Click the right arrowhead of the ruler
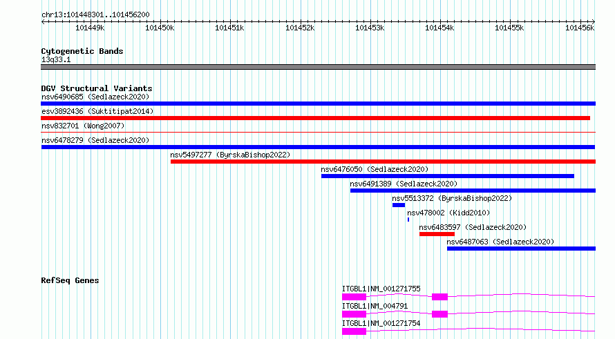Screen dimensions: 615x339 tap(594, 22)
